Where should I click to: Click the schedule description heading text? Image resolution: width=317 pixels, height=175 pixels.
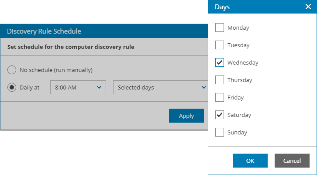pos(71,47)
